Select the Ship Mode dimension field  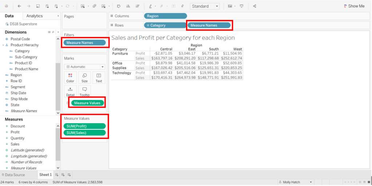pyautogui.click(x=19, y=99)
